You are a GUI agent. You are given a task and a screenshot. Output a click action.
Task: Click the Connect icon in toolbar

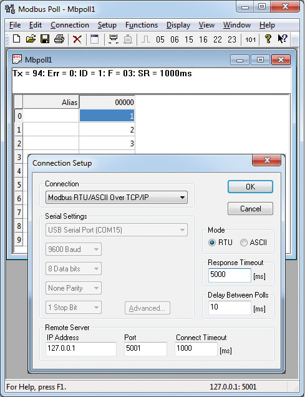click(114, 39)
